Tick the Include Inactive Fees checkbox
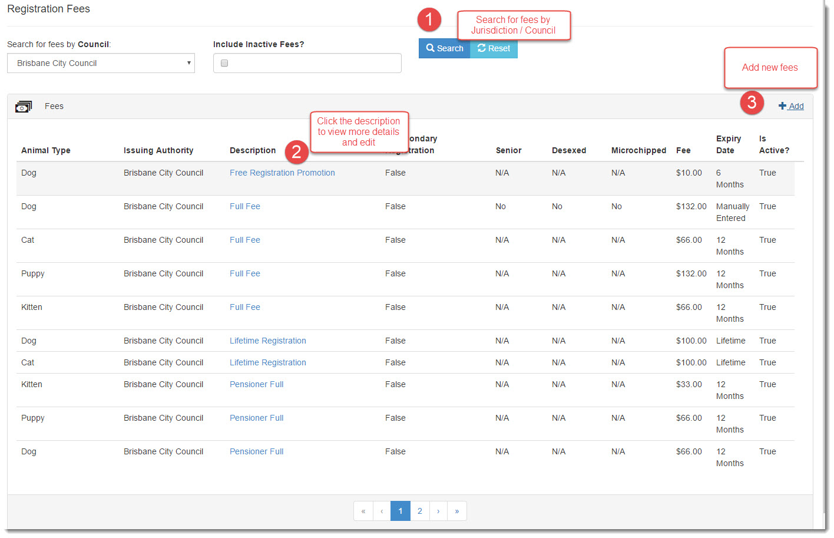The width and height of the screenshot is (834, 538). click(x=224, y=63)
